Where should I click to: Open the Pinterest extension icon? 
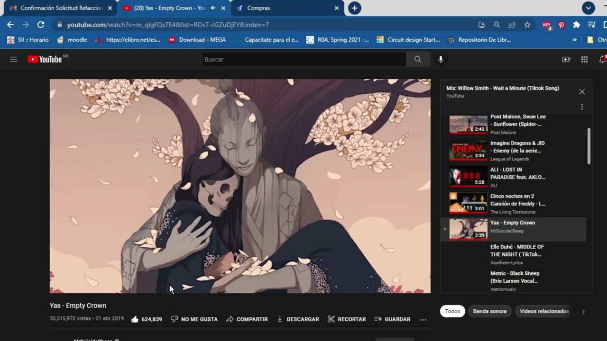pyautogui.click(x=561, y=25)
